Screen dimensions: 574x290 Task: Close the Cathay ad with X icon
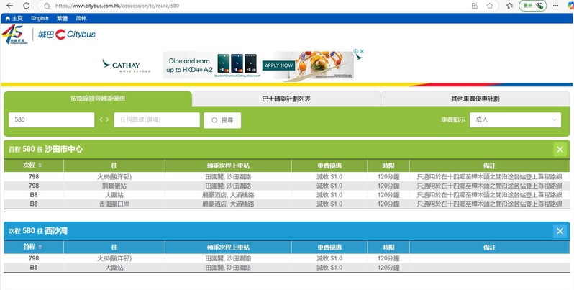362,52
